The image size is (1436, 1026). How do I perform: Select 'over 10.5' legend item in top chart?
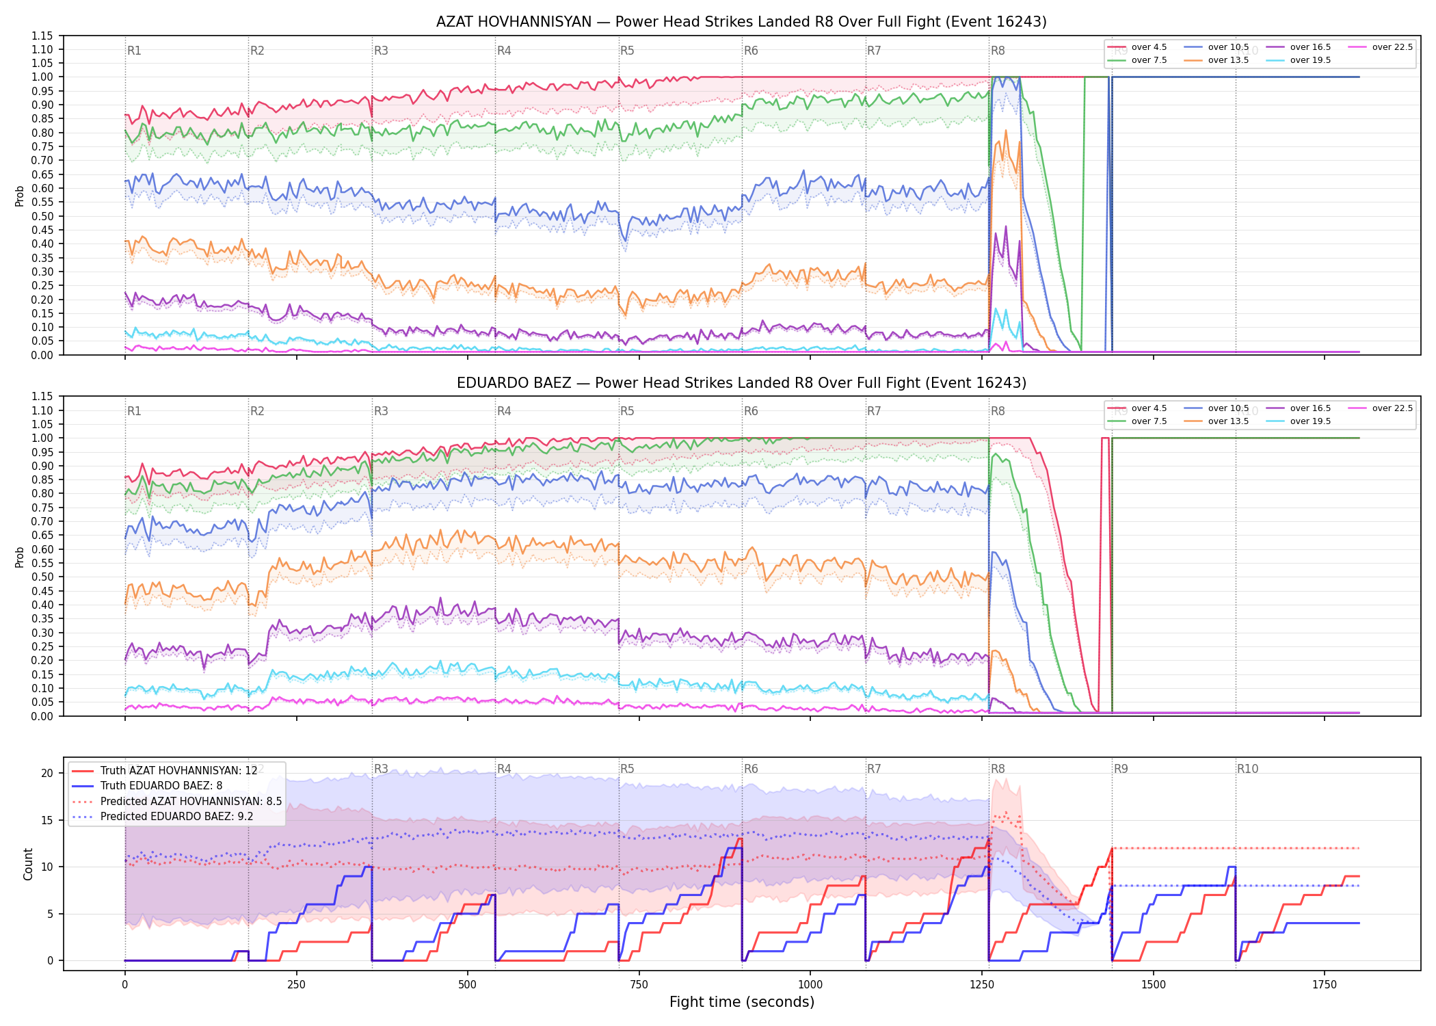[x=1216, y=47]
